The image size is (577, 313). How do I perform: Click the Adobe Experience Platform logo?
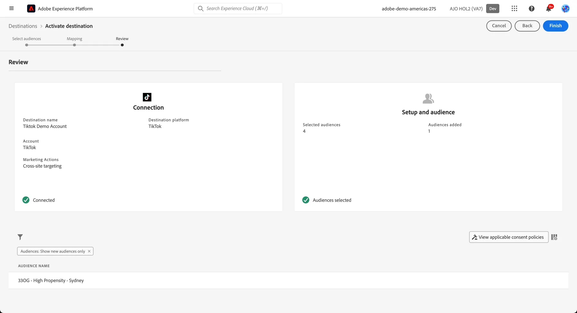31,9
